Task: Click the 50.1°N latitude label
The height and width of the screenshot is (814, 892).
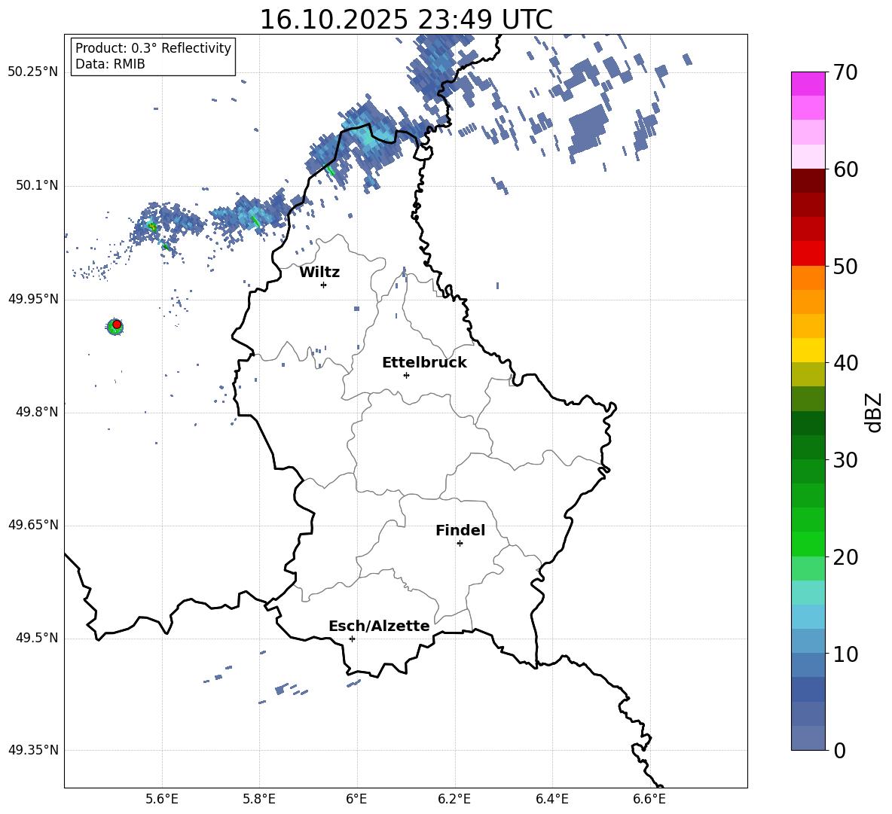Action: point(37,185)
